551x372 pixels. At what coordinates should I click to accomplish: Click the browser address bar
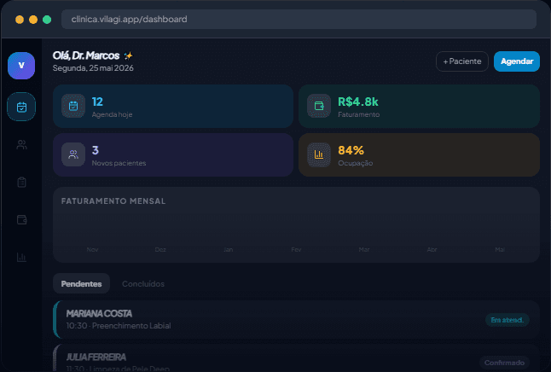[299, 19]
